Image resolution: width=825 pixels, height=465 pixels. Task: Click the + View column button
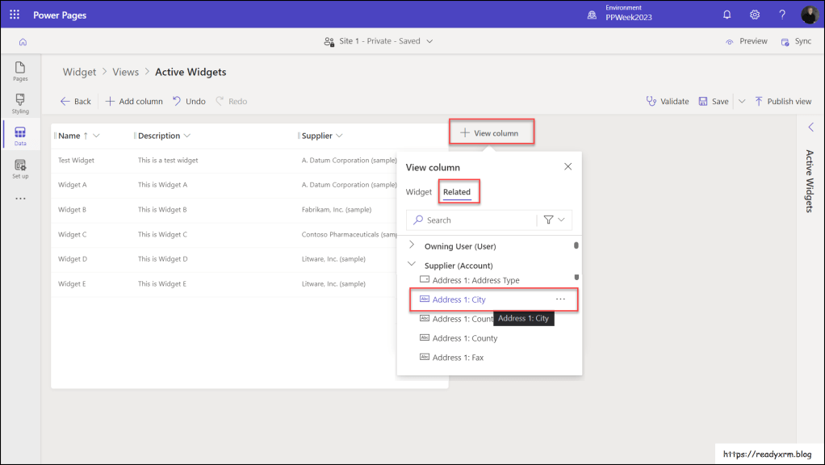click(489, 132)
